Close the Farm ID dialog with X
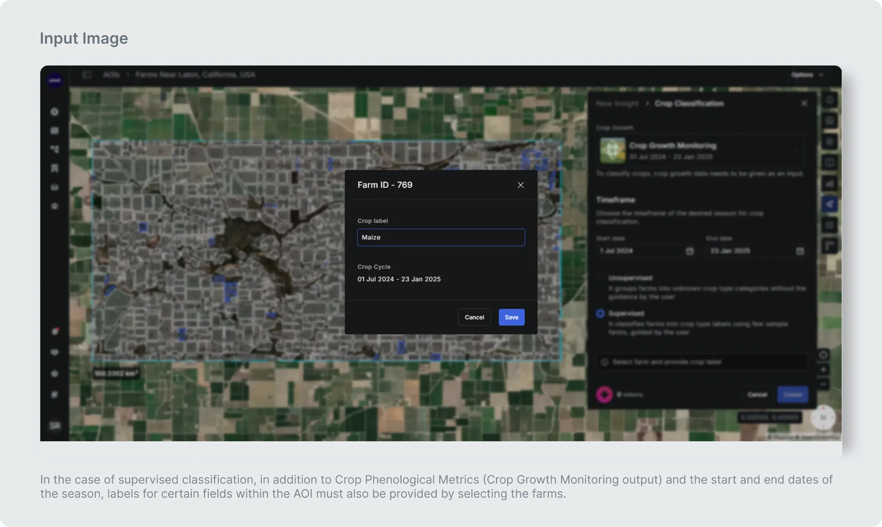This screenshot has height=527, width=882. coord(520,185)
